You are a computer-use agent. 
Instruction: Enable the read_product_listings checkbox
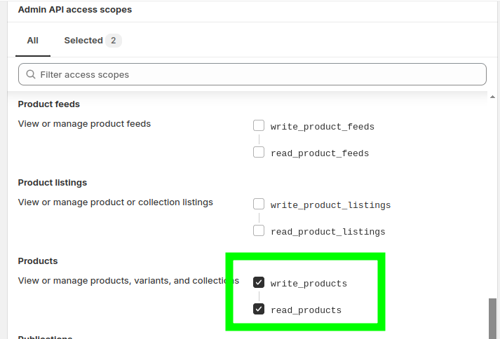pos(259,230)
